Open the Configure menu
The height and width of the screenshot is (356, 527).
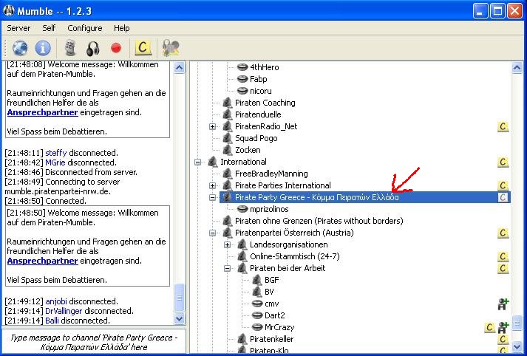point(85,28)
